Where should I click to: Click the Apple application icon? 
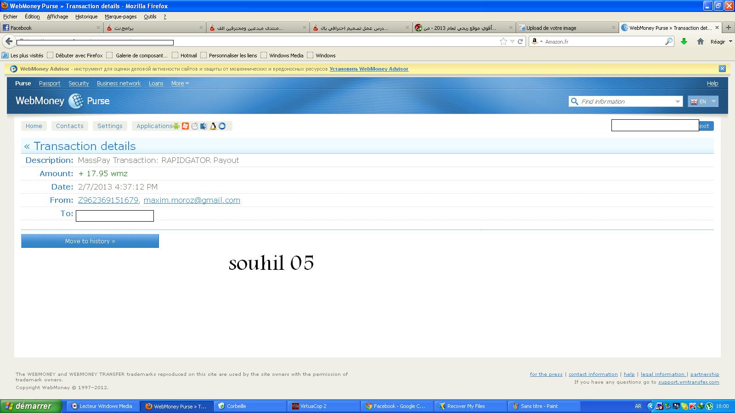[194, 126]
